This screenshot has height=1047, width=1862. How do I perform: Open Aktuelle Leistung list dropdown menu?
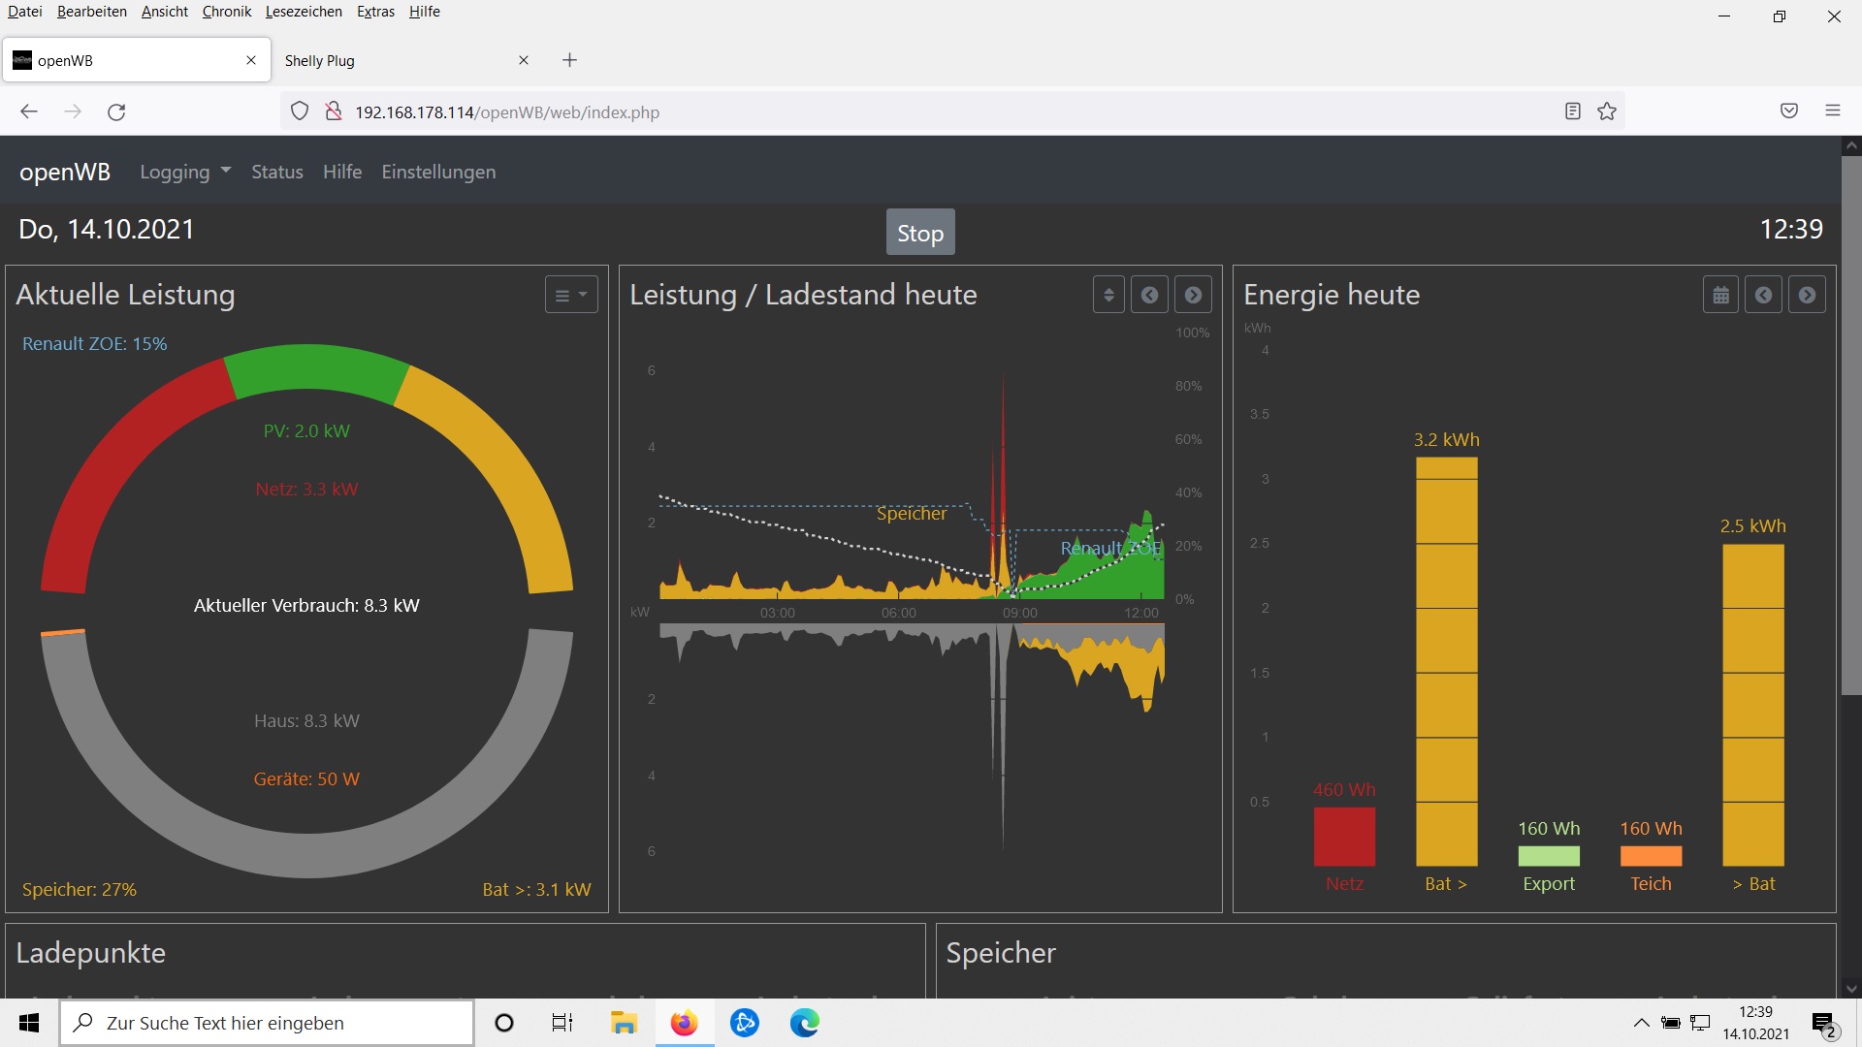tap(570, 295)
